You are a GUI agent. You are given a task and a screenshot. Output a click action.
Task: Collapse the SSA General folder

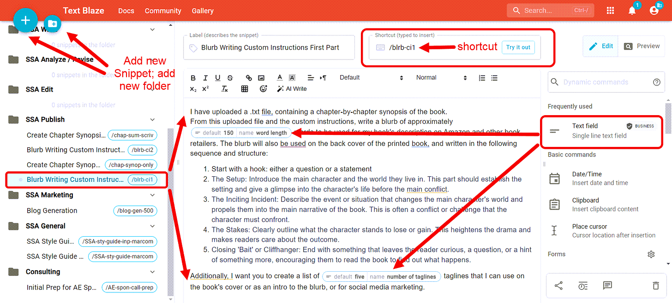point(153,226)
